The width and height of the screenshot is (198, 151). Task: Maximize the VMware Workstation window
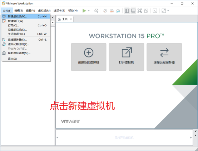(182, 4)
